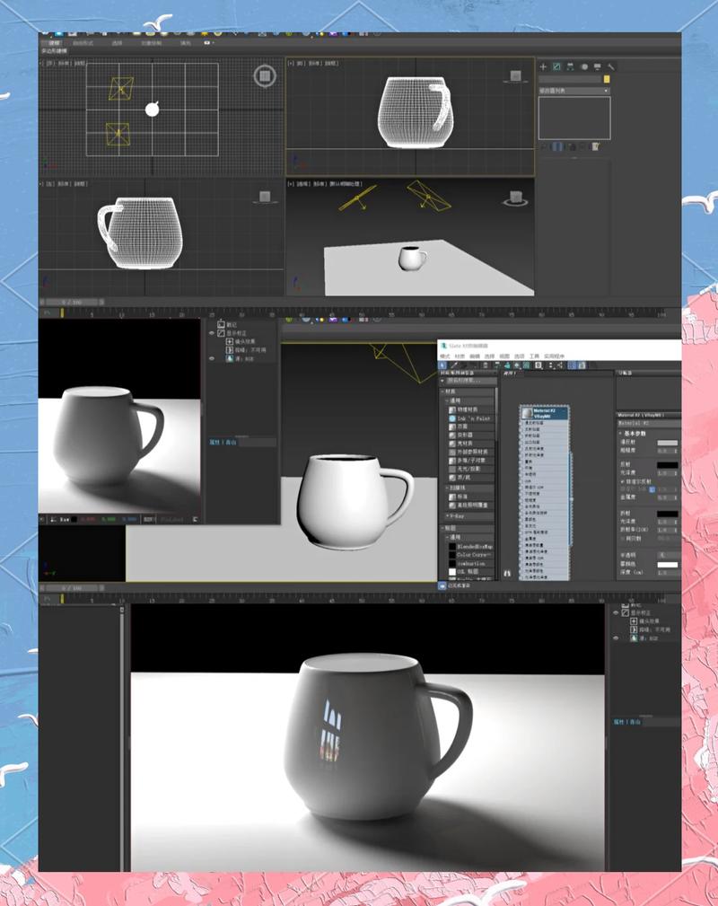Image resolution: width=718 pixels, height=906 pixels.
Task: Click the 多边形建模 label under the ribbon
Action: tap(54, 51)
